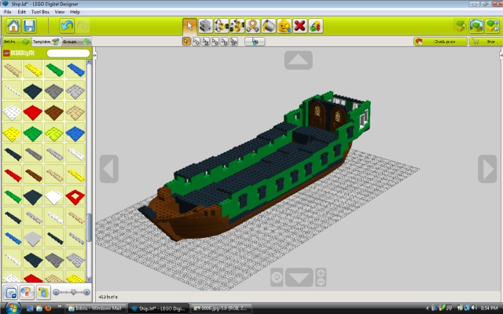Viewport: 503px width, 314px height.
Task: Collapse the brick palette panel
Action: (94, 55)
